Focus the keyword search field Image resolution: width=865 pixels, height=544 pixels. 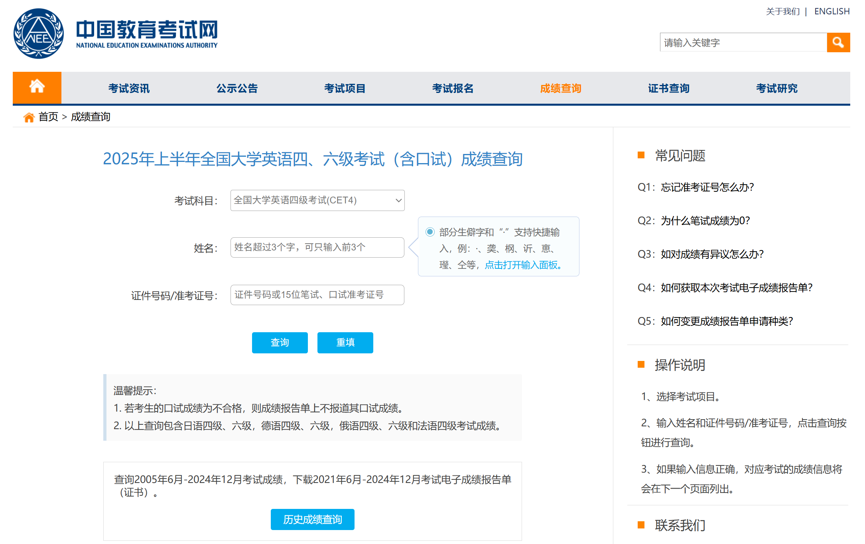pyautogui.click(x=743, y=42)
